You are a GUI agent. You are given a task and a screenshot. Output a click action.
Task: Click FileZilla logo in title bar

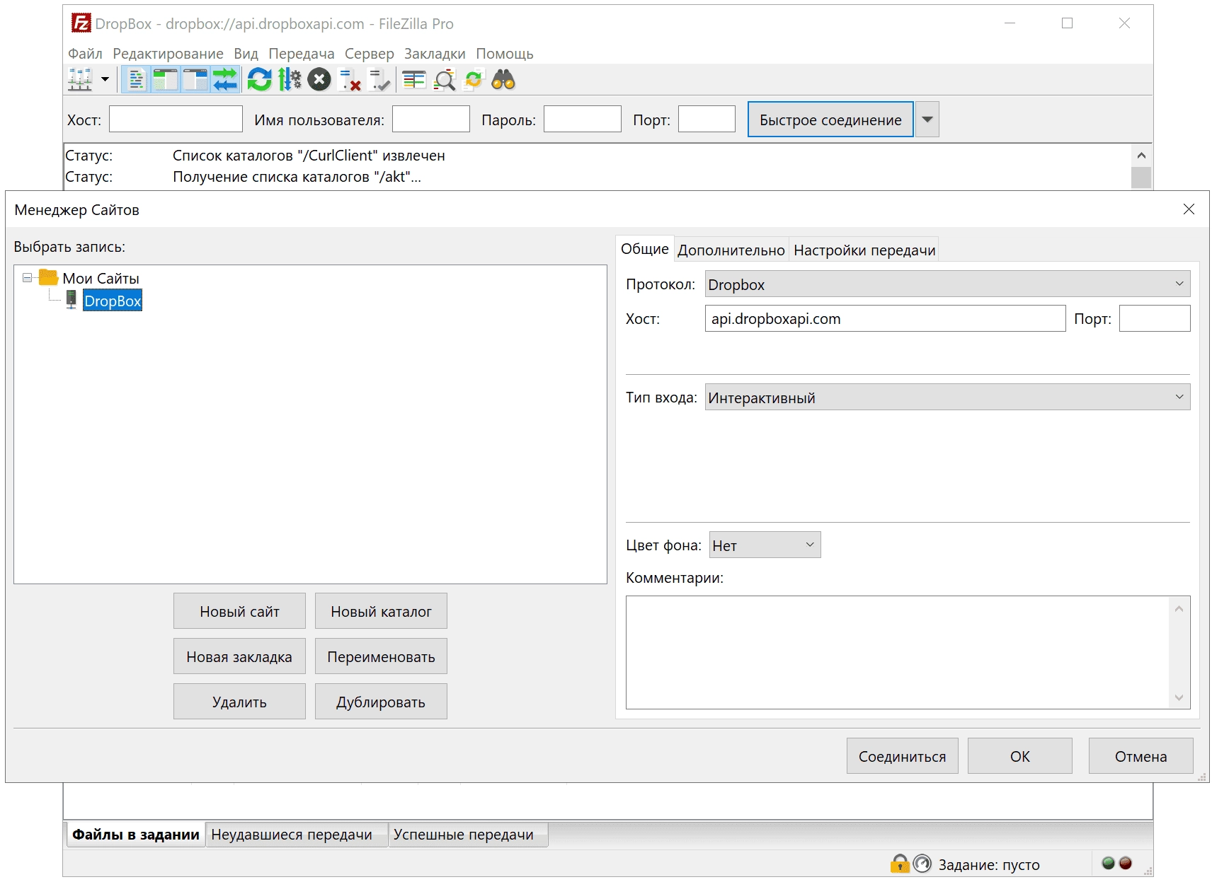[81, 23]
